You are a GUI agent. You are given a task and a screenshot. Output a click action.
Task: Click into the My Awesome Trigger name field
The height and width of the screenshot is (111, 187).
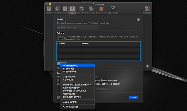(x=78, y=27)
